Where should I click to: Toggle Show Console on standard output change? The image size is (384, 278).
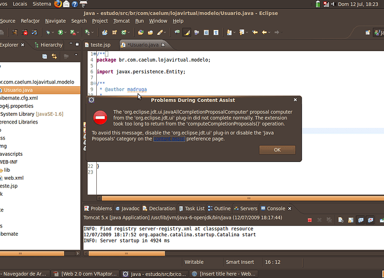361,220
